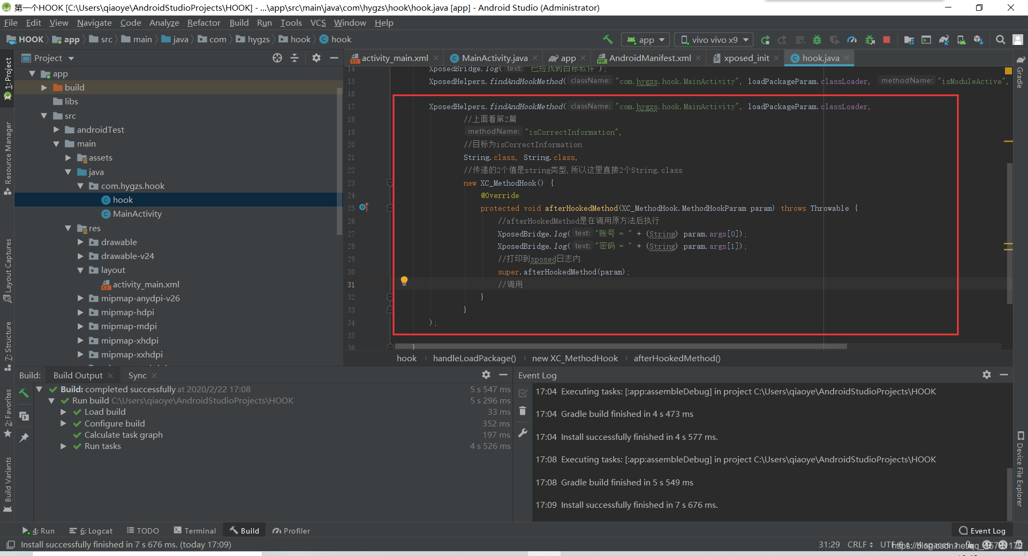Collapse the src folder node
This screenshot has width=1028, height=556.
point(44,116)
